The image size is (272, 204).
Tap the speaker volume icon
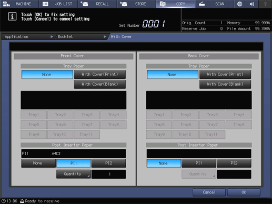[252, 4]
